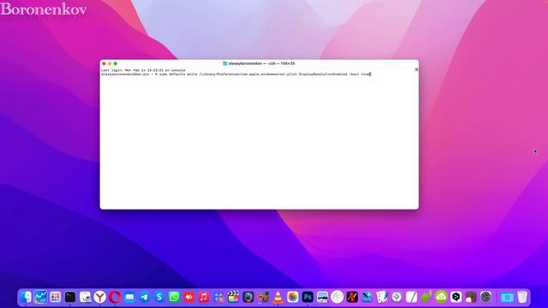Open the stock chart app in dock
Viewport: 548px width, 308px height.
40,297
